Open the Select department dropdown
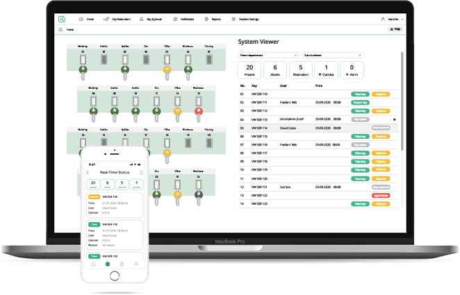This screenshot has height=295, width=460. point(268,54)
